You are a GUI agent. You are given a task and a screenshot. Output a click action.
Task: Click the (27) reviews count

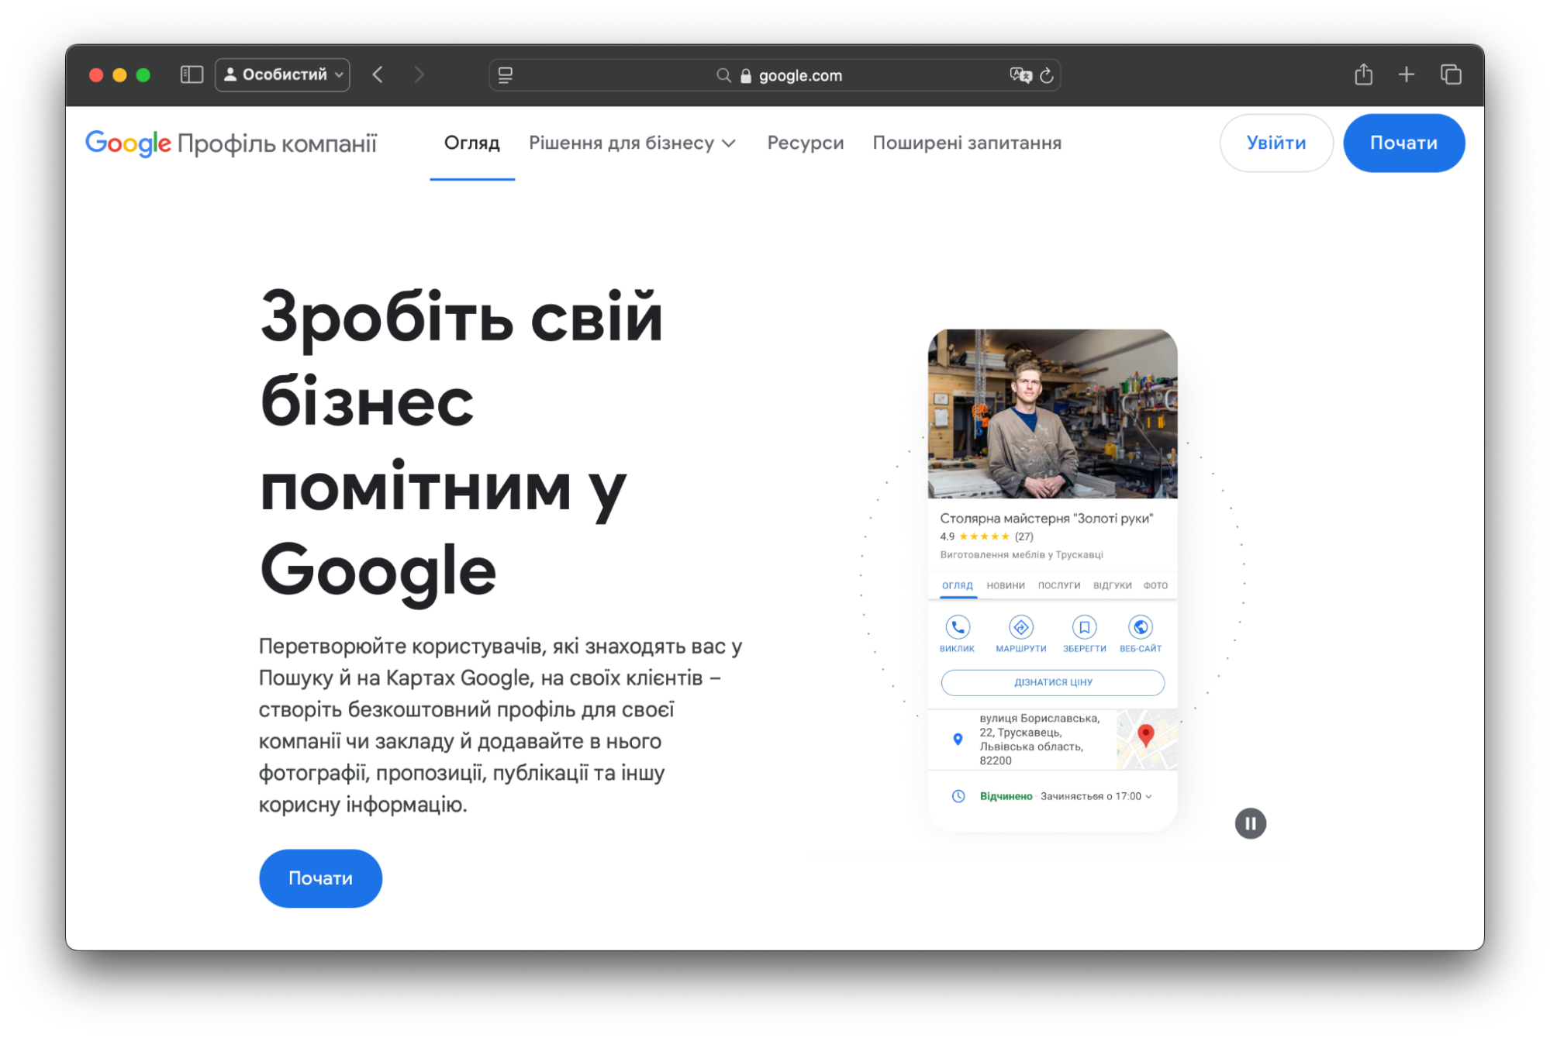click(x=1024, y=536)
